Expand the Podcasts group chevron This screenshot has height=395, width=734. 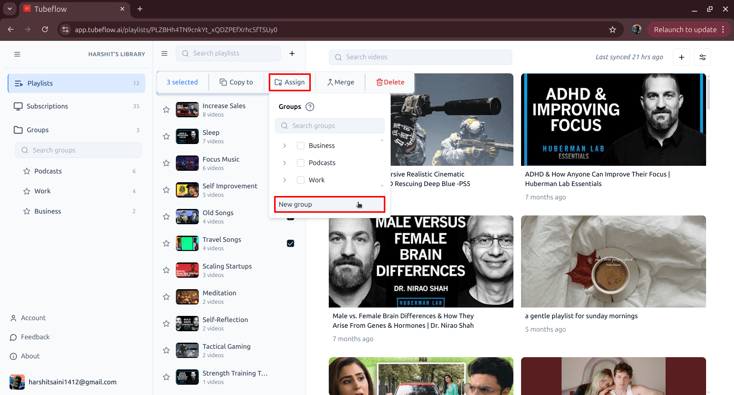tap(284, 163)
